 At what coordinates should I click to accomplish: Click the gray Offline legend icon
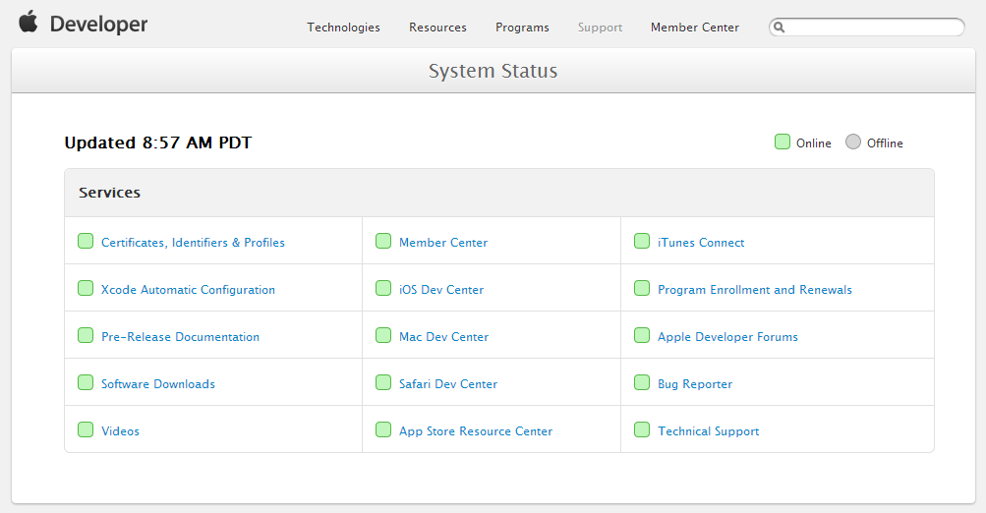point(853,142)
